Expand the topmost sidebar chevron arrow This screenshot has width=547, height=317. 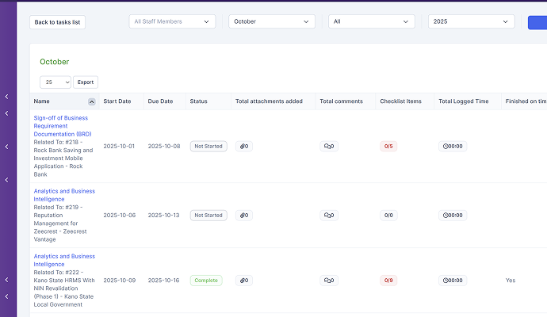6,97
